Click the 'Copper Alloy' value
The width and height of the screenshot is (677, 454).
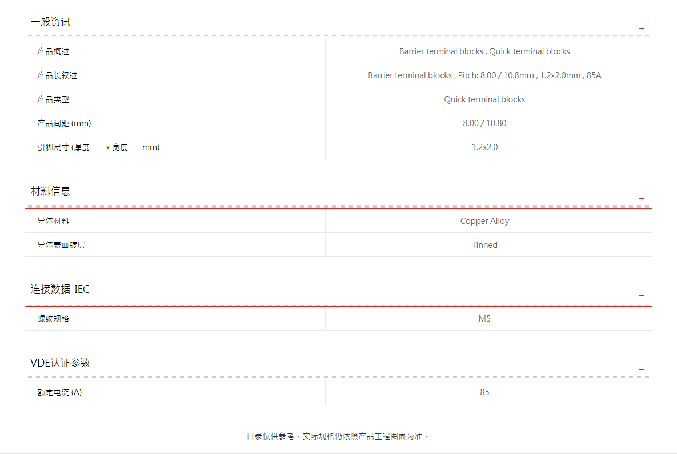pyautogui.click(x=484, y=221)
